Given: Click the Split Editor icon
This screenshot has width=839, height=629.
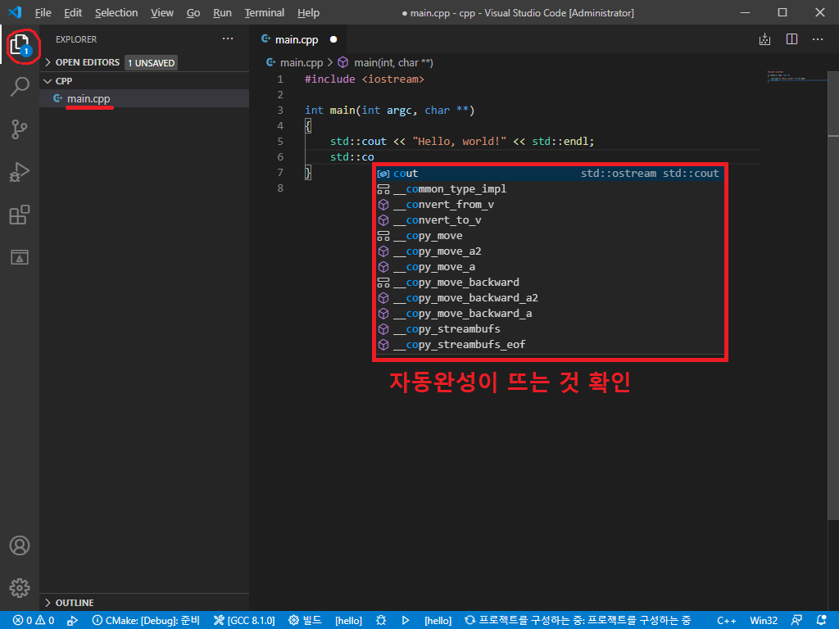Looking at the screenshot, I should (x=791, y=39).
